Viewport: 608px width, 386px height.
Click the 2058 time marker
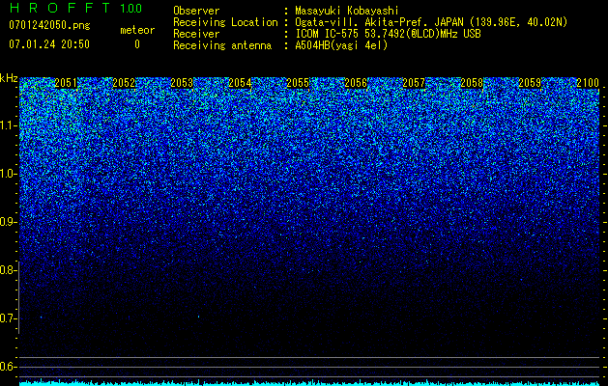(x=472, y=83)
